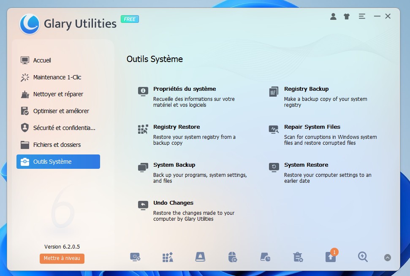Open the startup manager icon in bottom bar
The height and width of the screenshot is (276, 410).
(135, 257)
